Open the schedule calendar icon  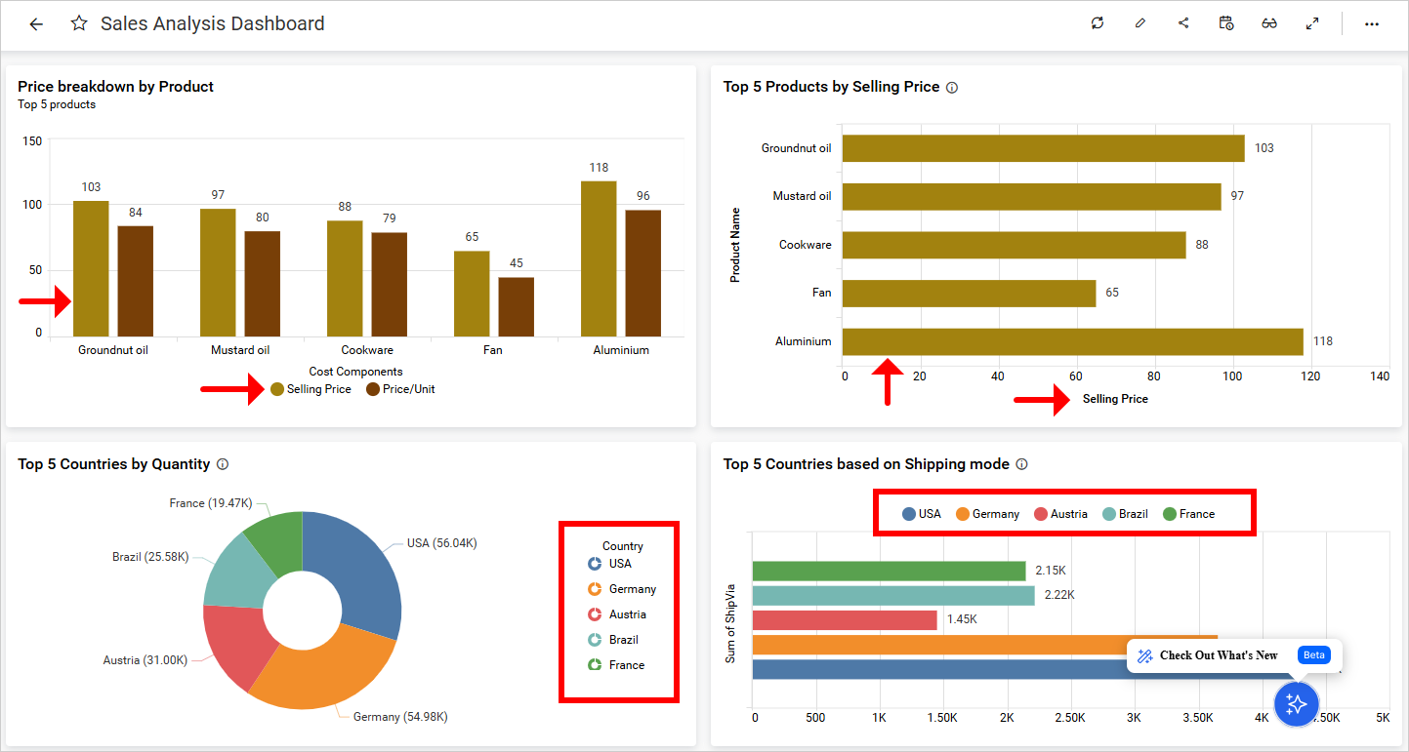(x=1226, y=23)
